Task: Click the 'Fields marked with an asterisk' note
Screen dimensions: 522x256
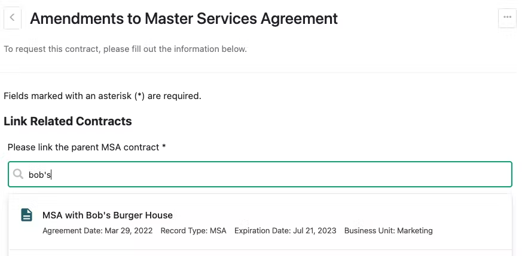Action: [x=102, y=96]
